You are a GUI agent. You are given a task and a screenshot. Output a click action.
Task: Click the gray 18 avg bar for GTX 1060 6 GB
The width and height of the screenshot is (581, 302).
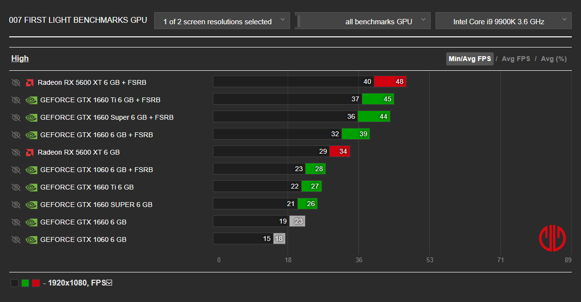click(x=279, y=238)
